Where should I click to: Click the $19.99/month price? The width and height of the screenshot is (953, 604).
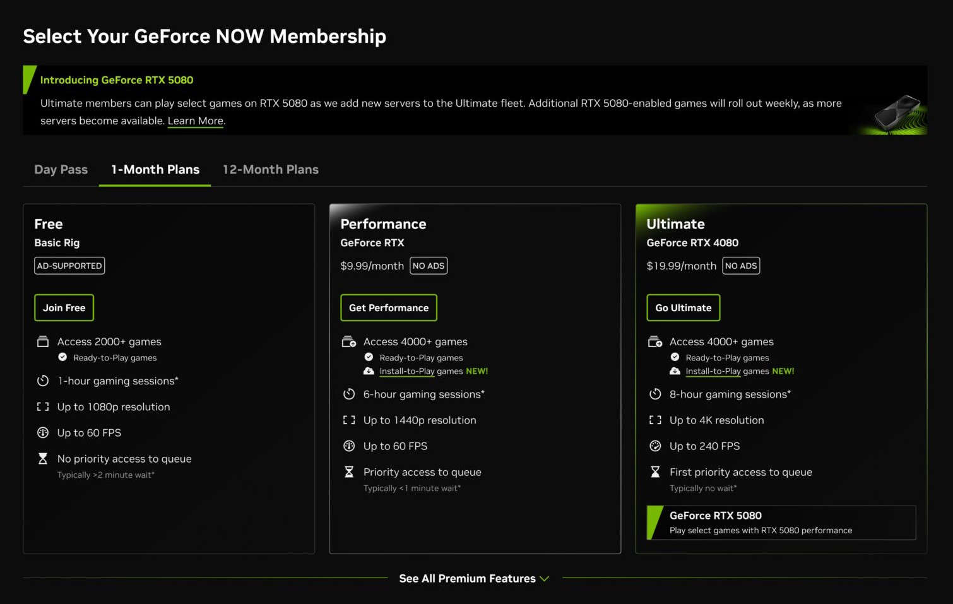pyautogui.click(x=681, y=266)
